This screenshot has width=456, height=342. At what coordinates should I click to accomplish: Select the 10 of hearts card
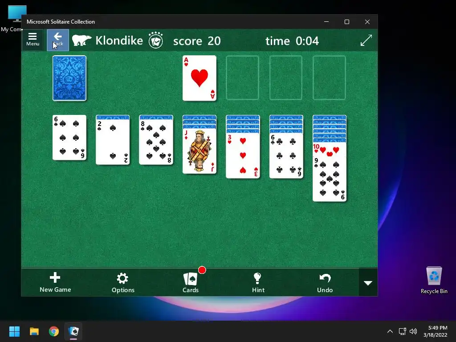point(329,149)
